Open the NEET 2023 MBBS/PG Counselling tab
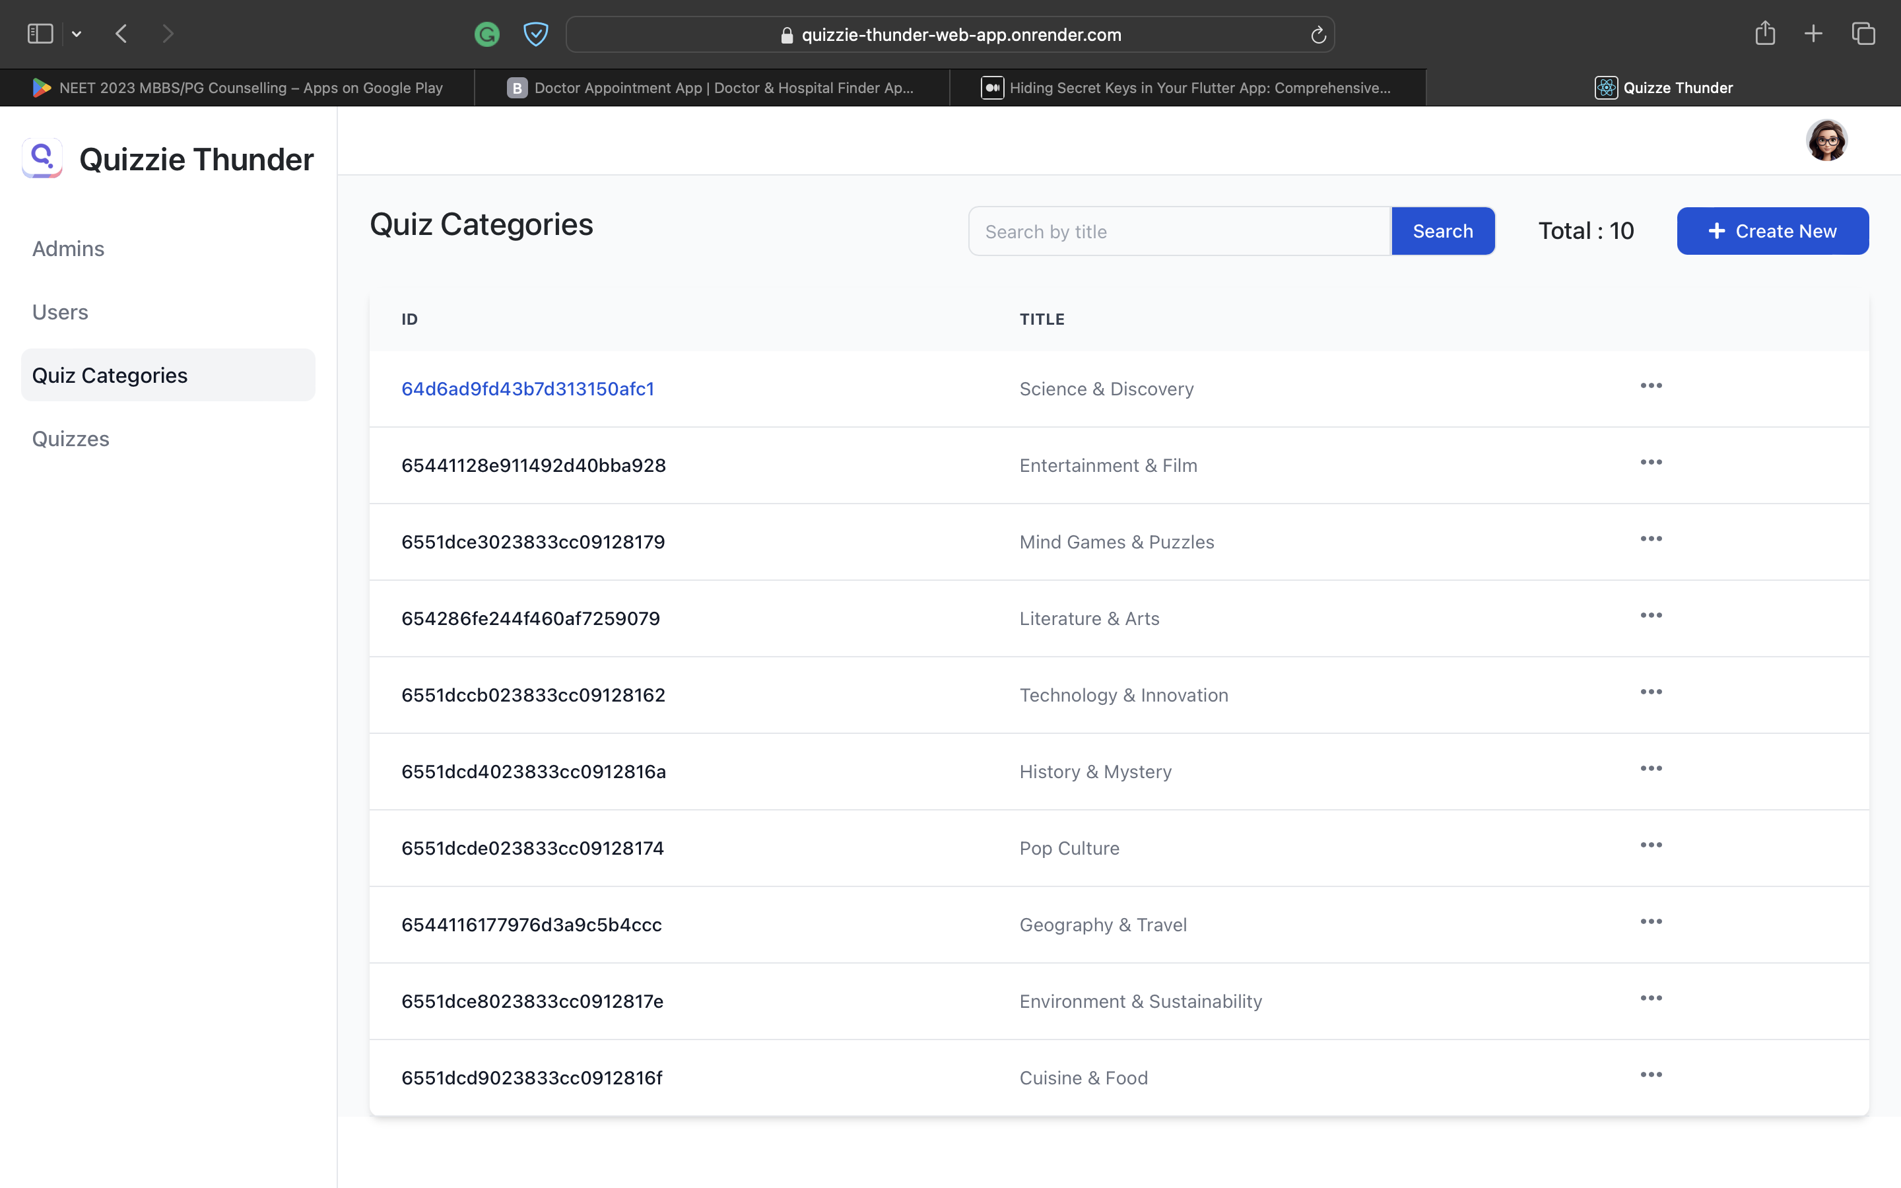The width and height of the screenshot is (1901, 1188). point(236,87)
